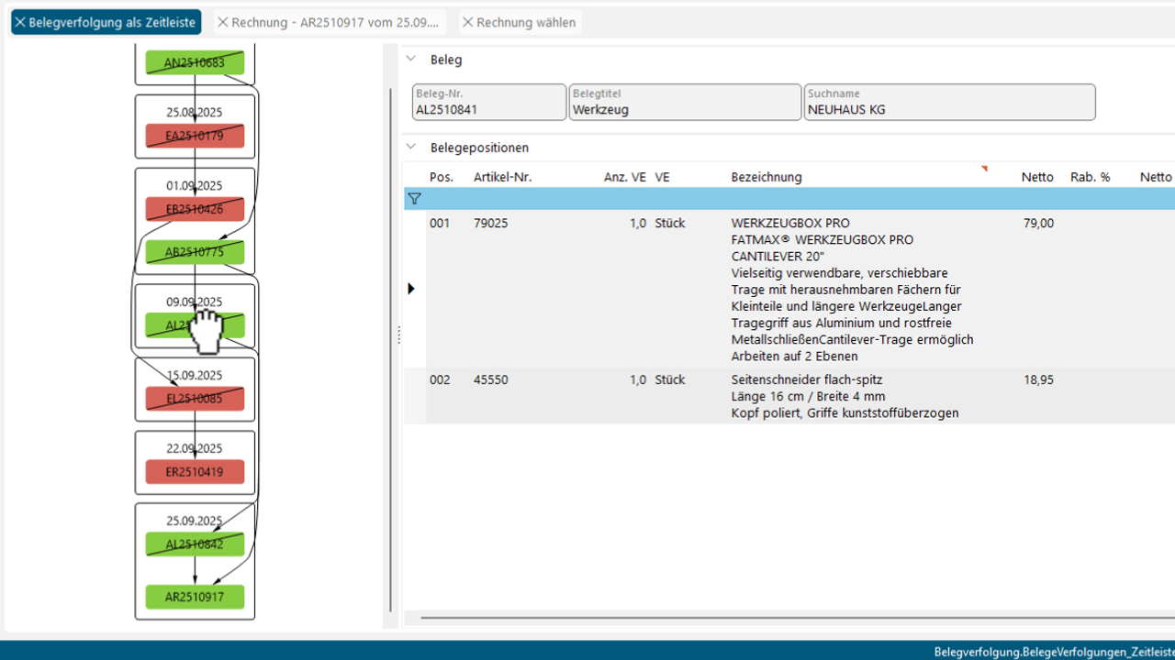Close the Belegverfolgung als Zeitleiste tab
Screen dimensions: 1175x660
pyautogui.click(x=20, y=22)
